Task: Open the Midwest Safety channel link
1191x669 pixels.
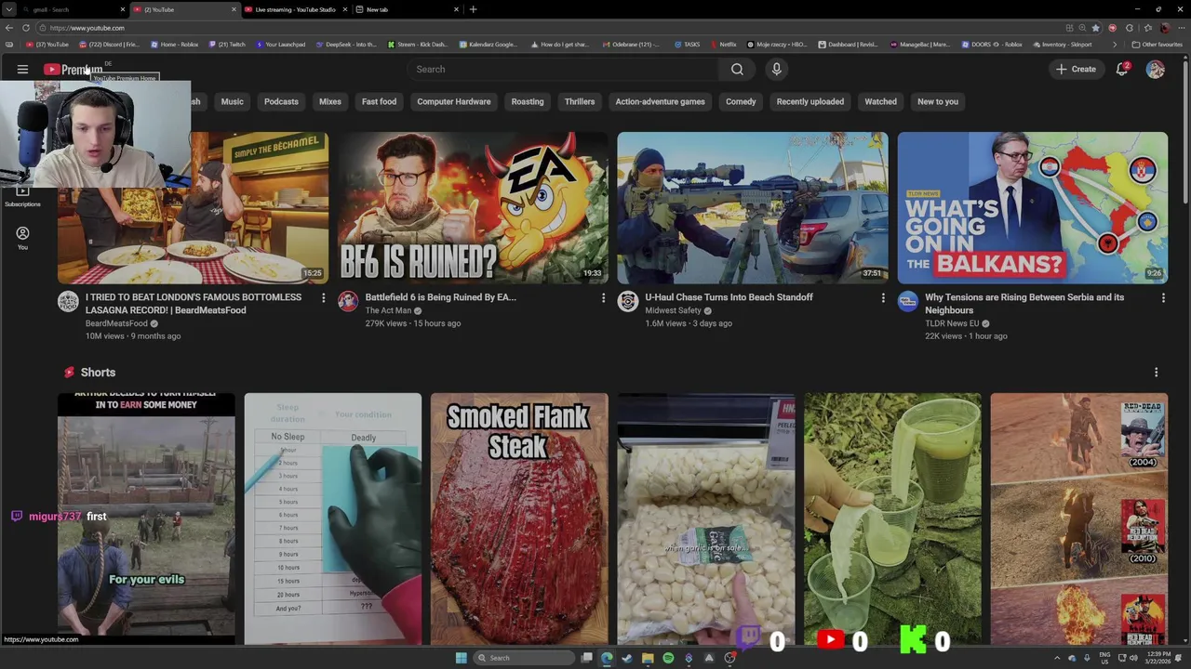Action: click(674, 310)
